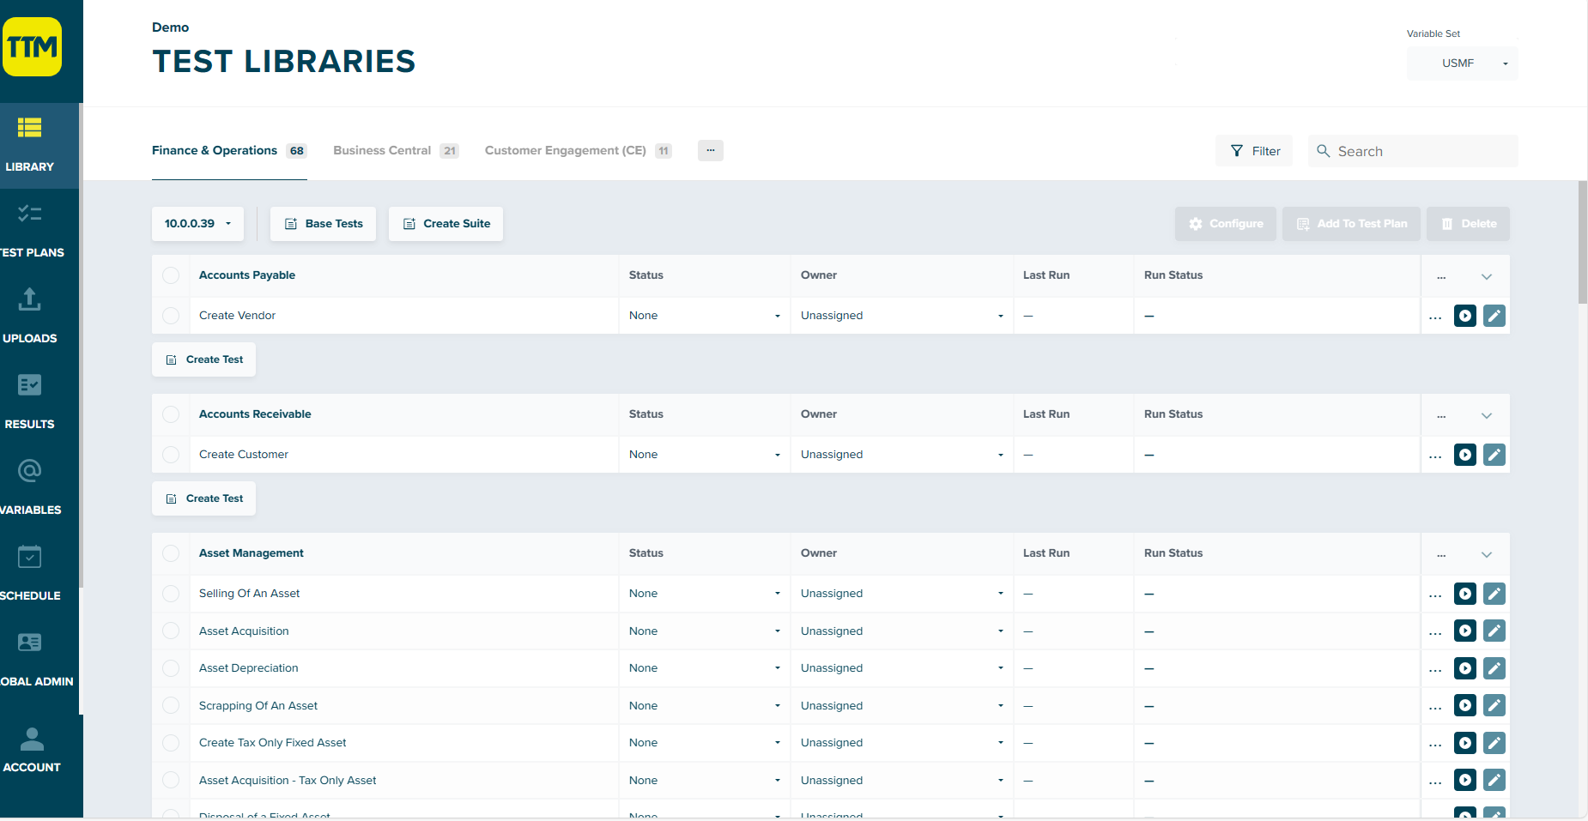Open Uploads from the sidebar

click(x=28, y=311)
